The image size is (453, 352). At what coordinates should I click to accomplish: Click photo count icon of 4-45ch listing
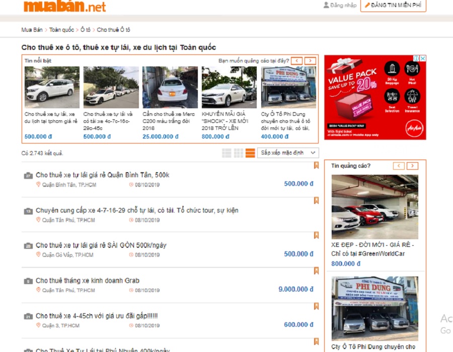click(x=28, y=316)
